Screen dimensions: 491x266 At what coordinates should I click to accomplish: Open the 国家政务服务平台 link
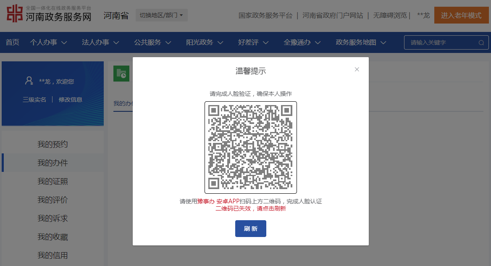[265, 16]
